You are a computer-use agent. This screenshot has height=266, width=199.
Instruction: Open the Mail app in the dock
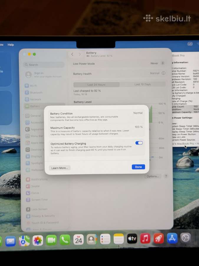click(x=11, y=241)
